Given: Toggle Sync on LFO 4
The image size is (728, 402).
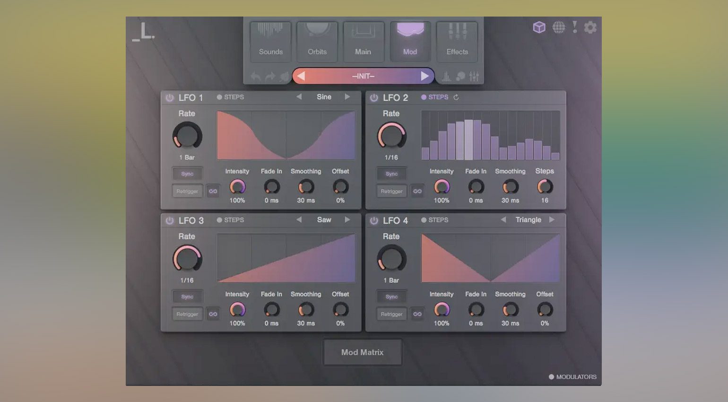Looking at the screenshot, I should [391, 297].
